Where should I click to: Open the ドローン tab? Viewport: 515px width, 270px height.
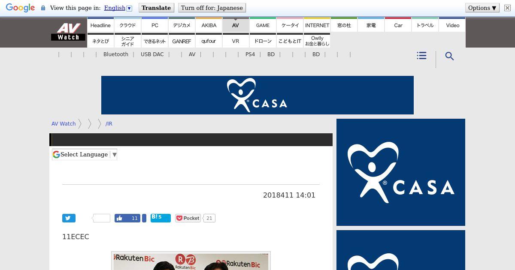coord(263,41)
